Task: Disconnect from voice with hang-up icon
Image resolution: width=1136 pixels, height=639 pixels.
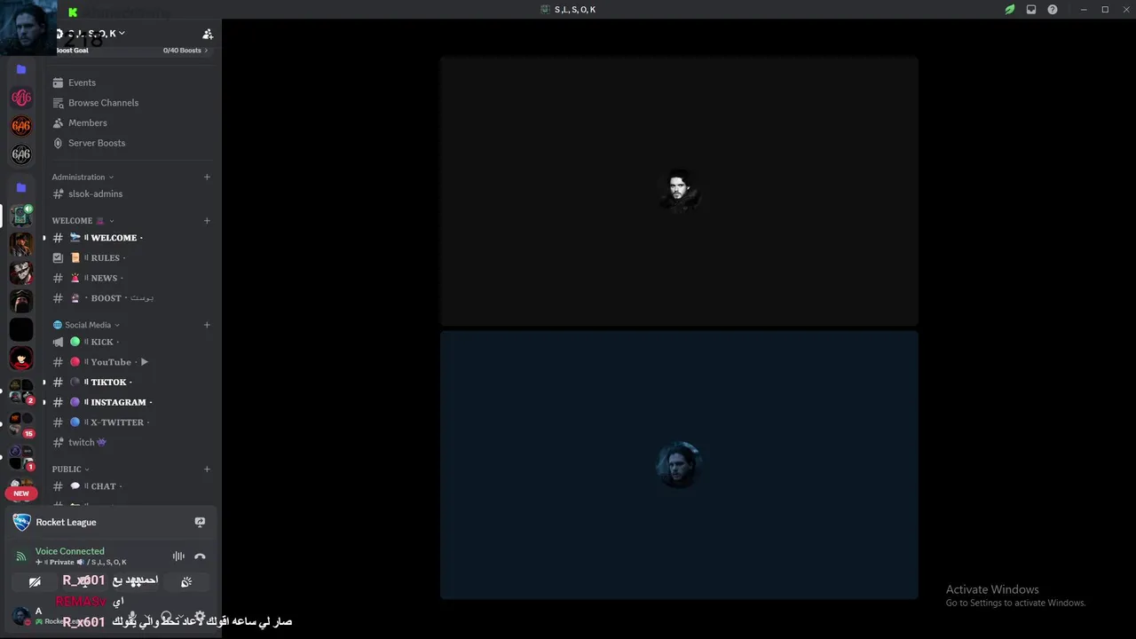Action: (200, 556)
